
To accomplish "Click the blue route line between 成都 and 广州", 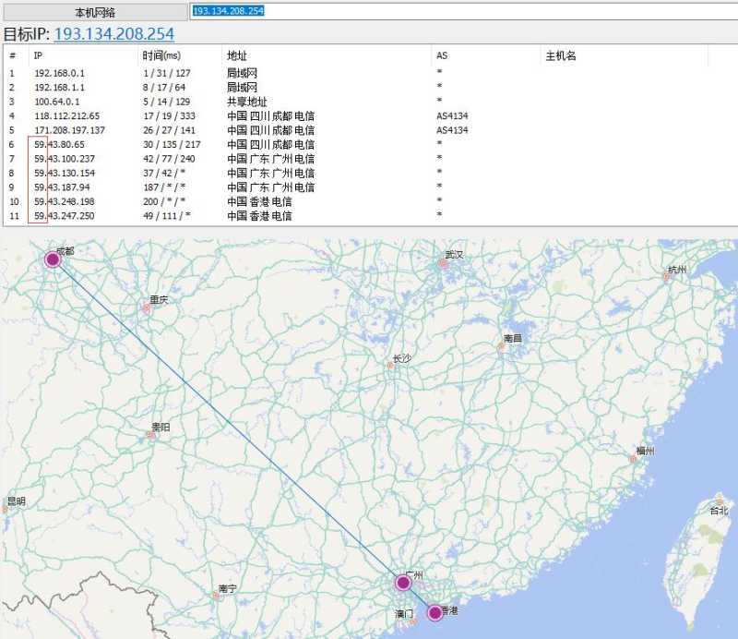I will click(228, 421).
